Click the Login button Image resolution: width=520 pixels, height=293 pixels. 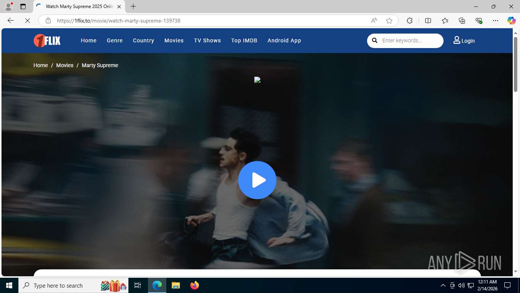464,40
